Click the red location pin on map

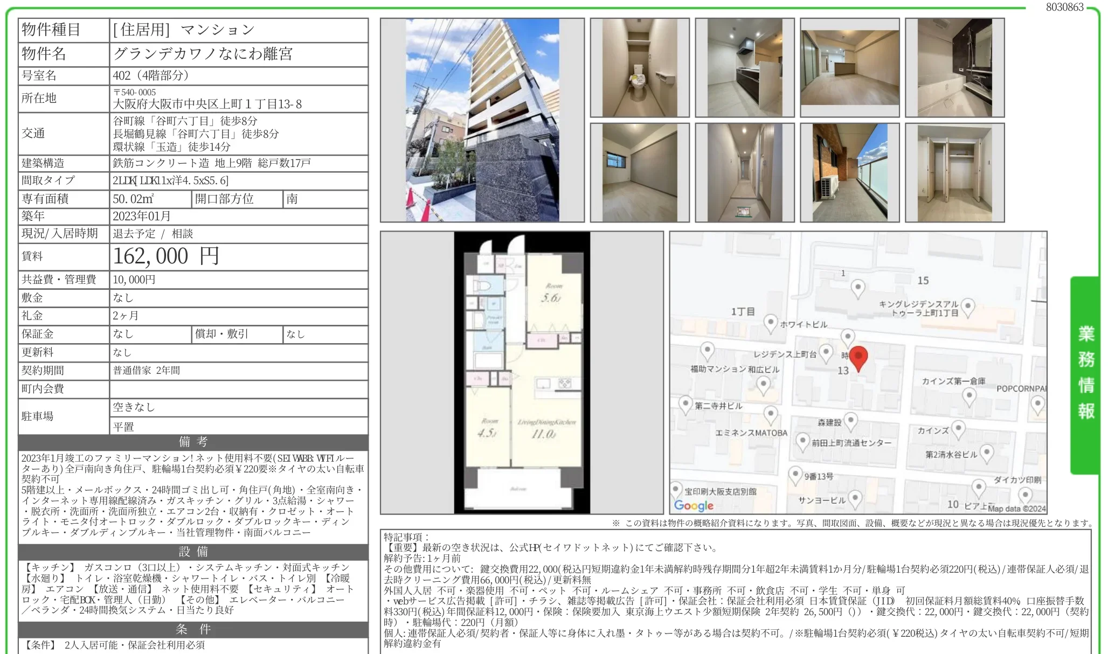(858, 358)
